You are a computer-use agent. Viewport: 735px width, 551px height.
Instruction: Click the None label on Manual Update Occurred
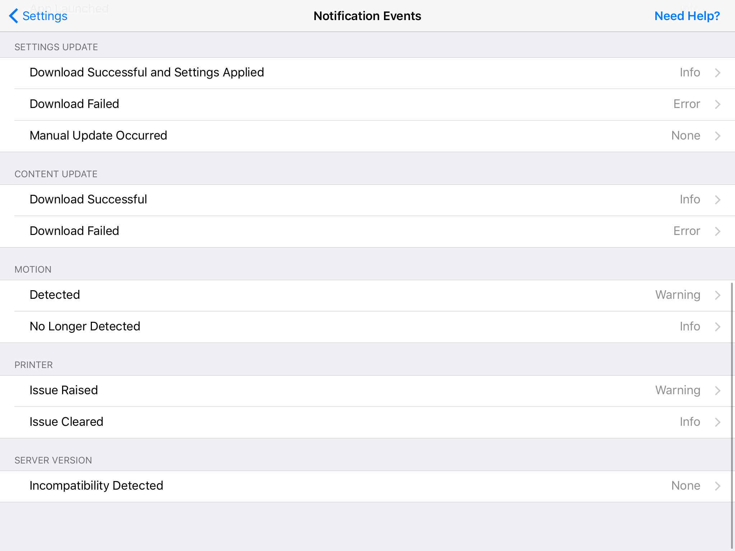(685, 135)
